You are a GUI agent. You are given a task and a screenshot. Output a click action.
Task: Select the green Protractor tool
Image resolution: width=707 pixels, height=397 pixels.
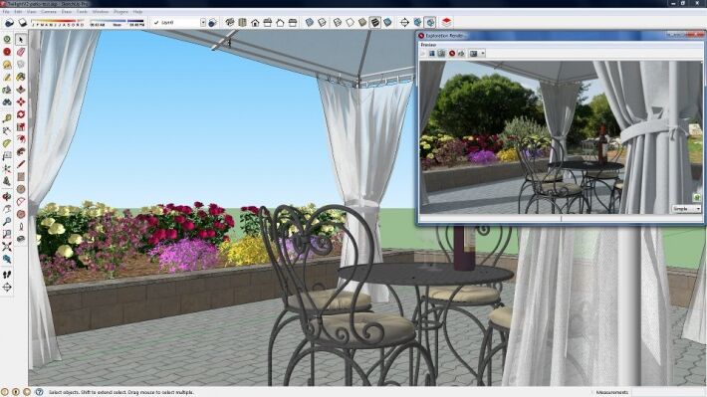(x=7, y=143)
